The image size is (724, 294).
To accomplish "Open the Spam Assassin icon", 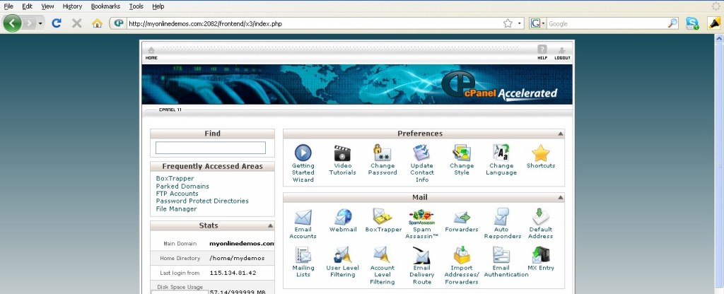I will click(x=421, y=217).
